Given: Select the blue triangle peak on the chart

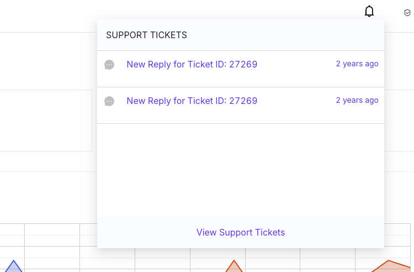Looking at the screenshot, I should 13,266.
